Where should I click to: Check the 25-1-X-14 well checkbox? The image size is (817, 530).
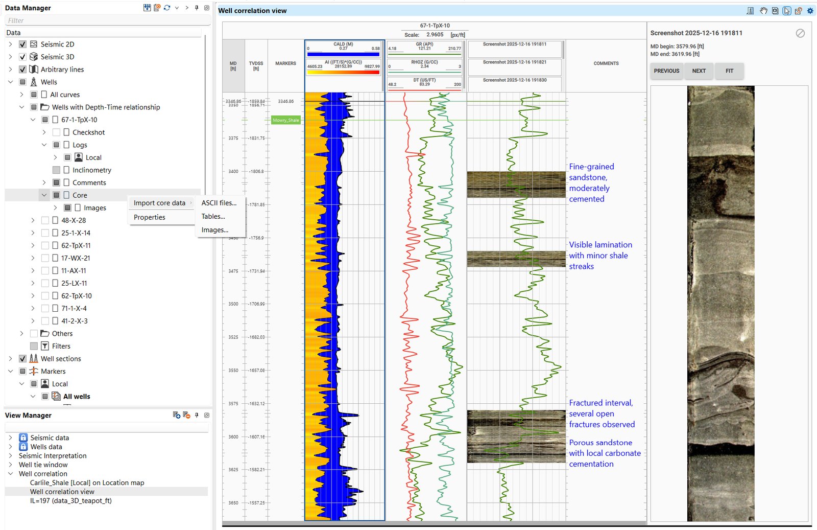pyautogui.click(x=45, y=233)
